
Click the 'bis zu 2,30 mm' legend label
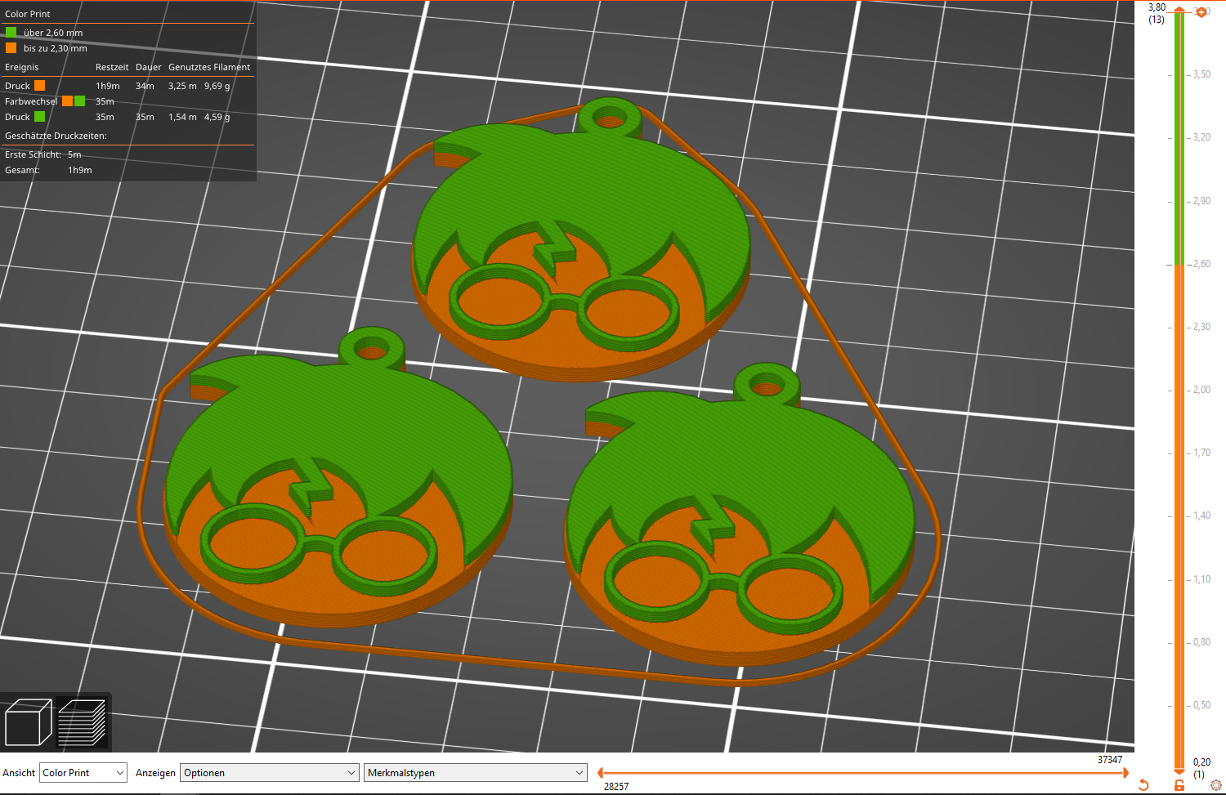point(55,48)
